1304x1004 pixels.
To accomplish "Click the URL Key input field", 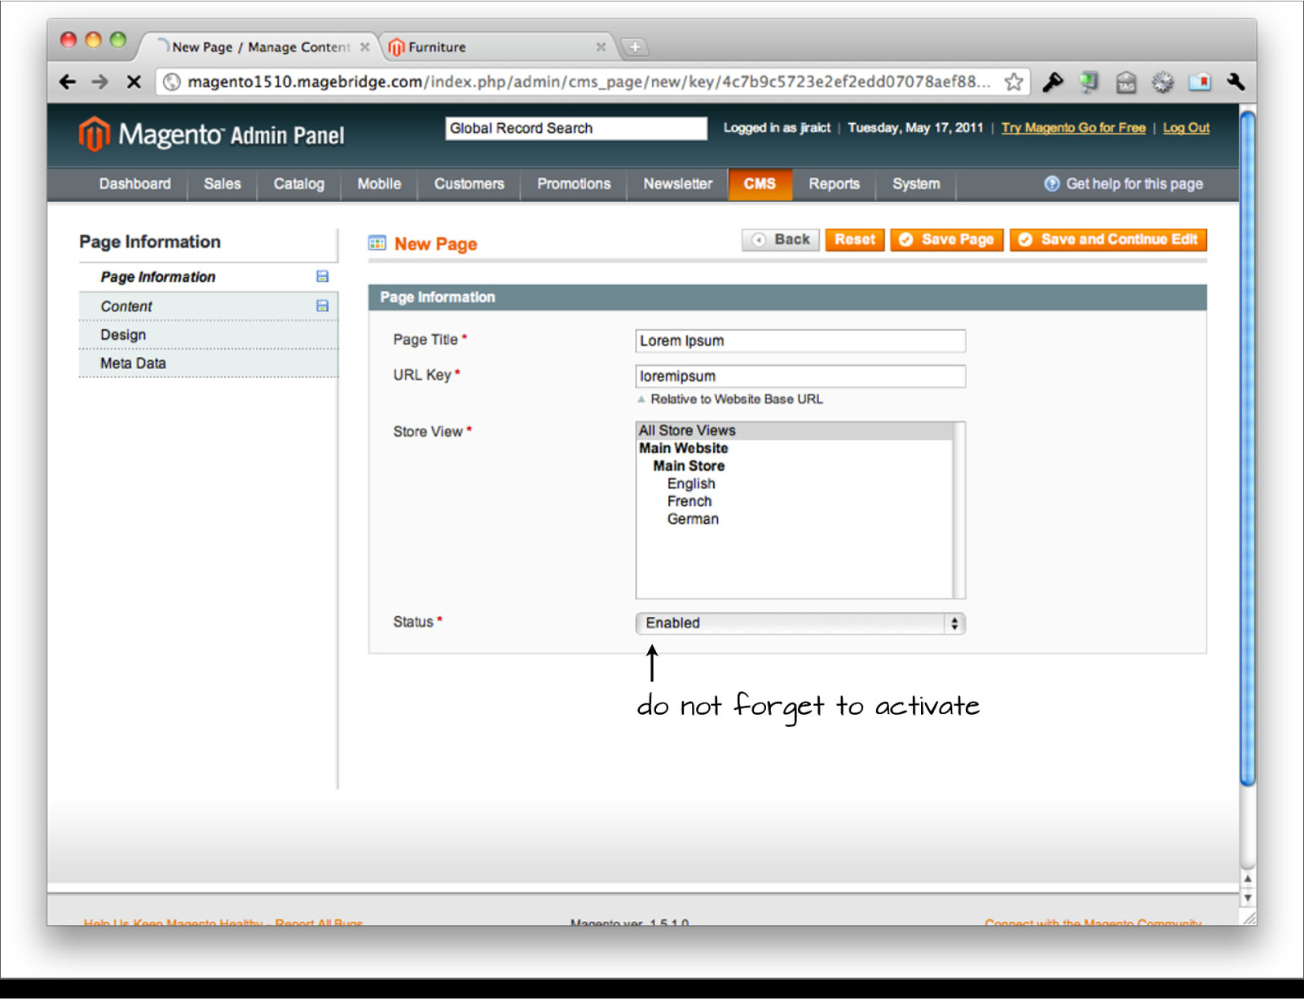I will click(x=800, y=376).
